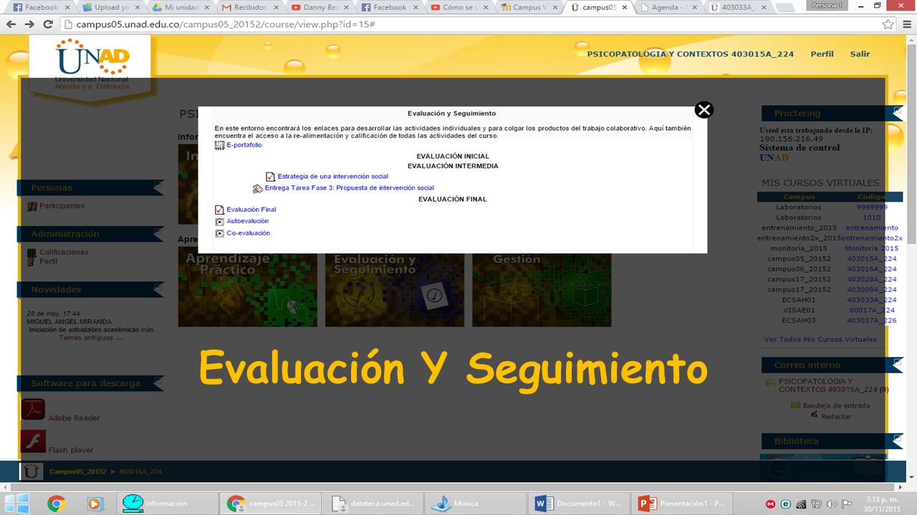Click the Flash player download icon
Image resolution: width=917 pixels, height=515 pixels.
coord(33,441)
